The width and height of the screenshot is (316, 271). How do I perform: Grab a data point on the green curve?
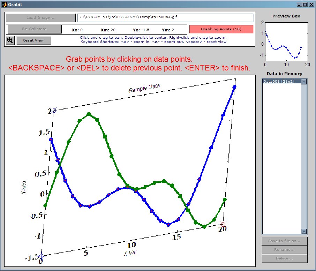[x=89, y=114]
